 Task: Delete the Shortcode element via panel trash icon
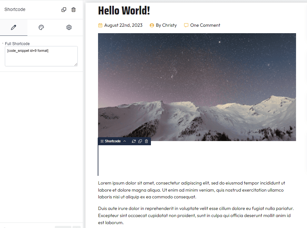(x=74, y=10)
